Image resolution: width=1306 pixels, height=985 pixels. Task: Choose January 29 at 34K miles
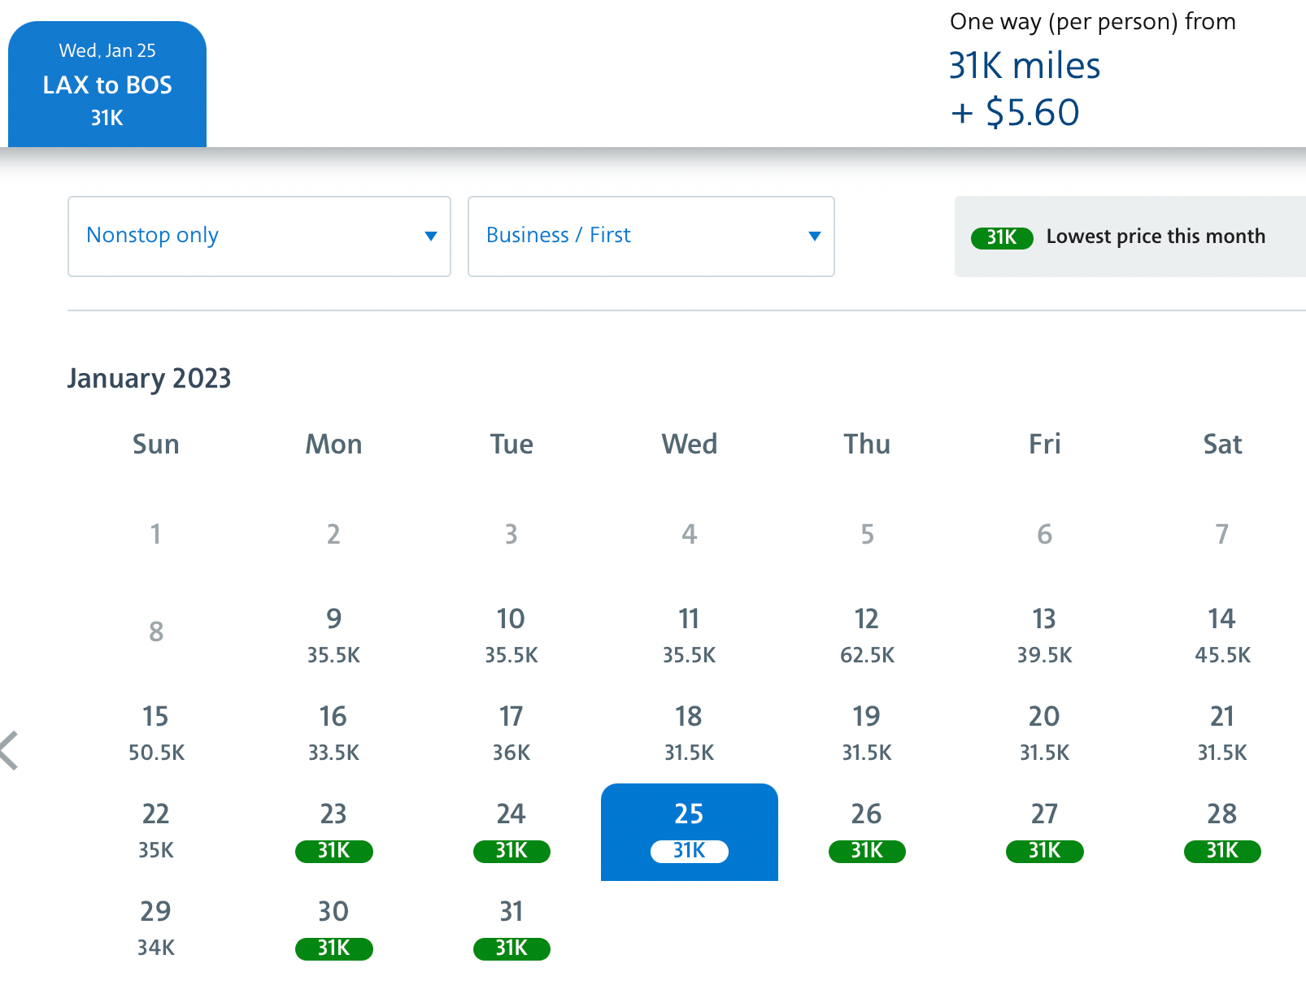click(155, 926)
